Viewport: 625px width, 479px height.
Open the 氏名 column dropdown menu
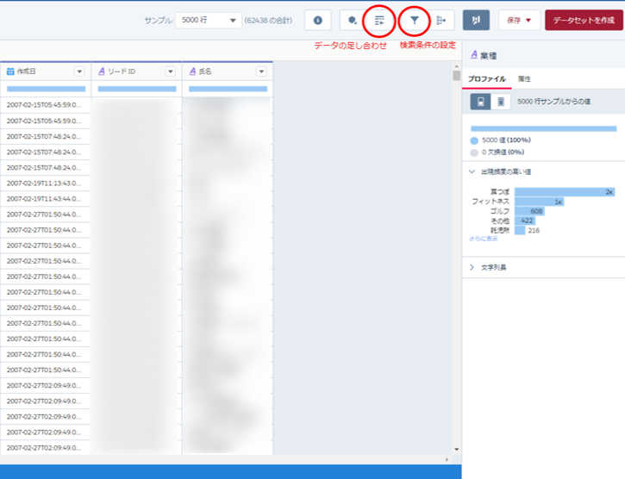click(x=262, y=72)
